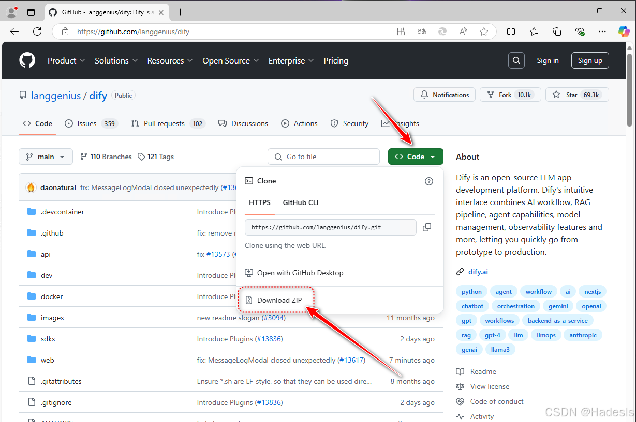Open the Pricing link
The image size is (636, 422).
336,60
